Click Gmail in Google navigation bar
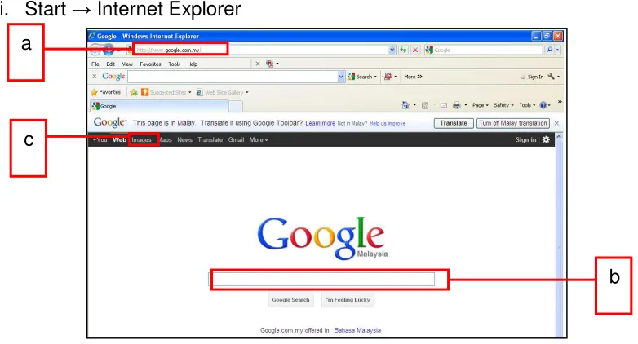 236,139
